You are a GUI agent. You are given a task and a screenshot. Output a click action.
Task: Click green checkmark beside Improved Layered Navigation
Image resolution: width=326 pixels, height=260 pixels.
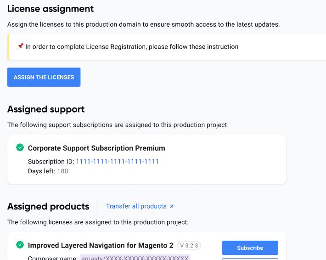coord(20,245)
